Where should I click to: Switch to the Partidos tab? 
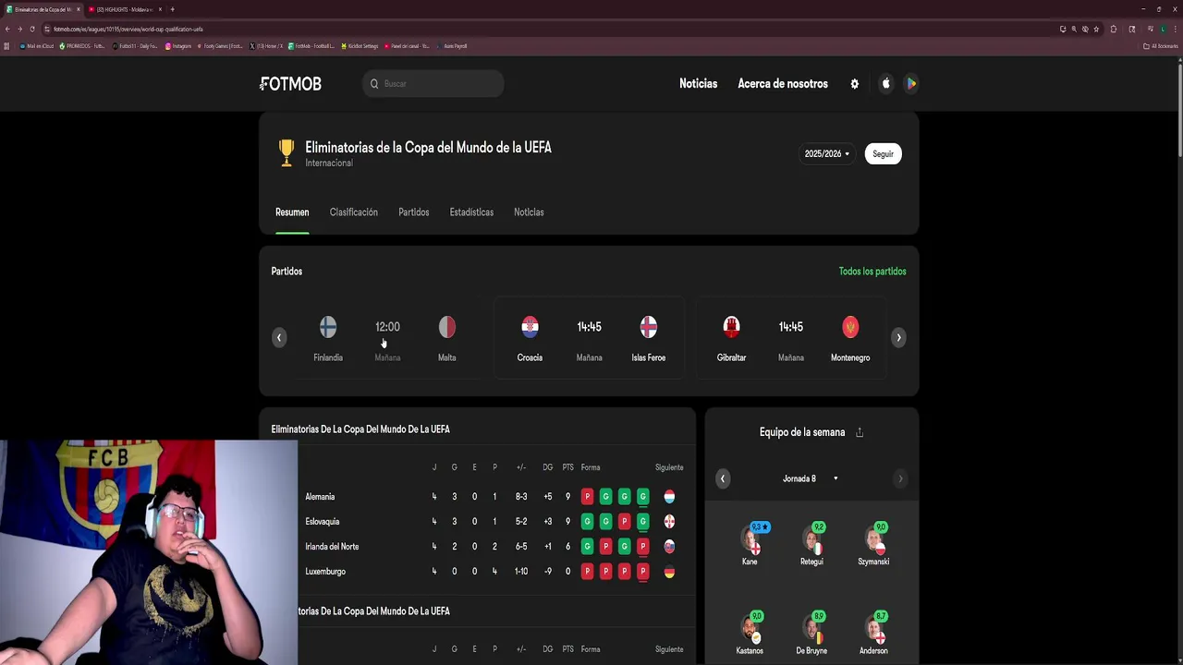point(414,212)
